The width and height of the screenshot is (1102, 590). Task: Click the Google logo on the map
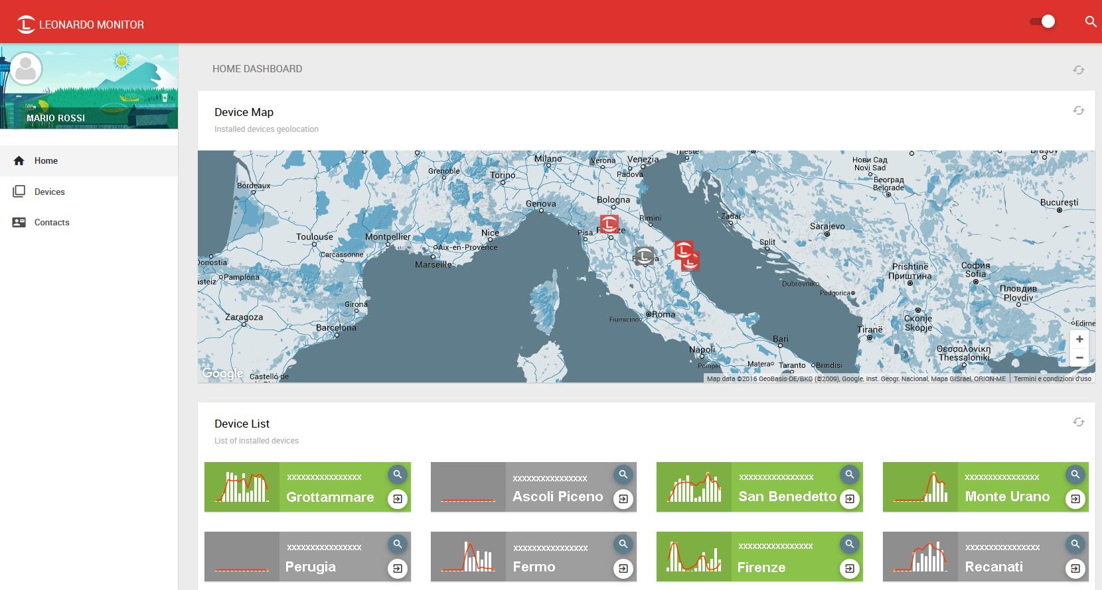(x=222, y=373)
